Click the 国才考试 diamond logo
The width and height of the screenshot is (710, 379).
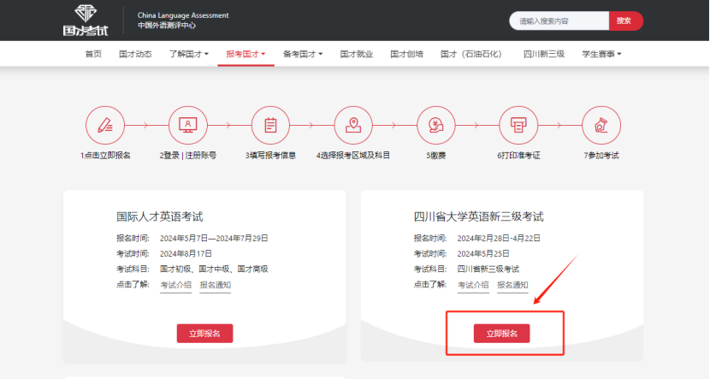pyautogui.click(x=86, y=21)
